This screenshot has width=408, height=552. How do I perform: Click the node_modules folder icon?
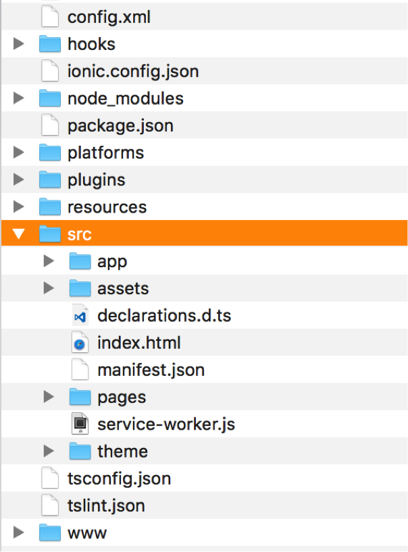coord(50,99)
